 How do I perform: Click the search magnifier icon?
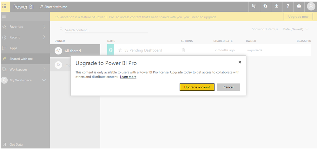tap(62, 29)
